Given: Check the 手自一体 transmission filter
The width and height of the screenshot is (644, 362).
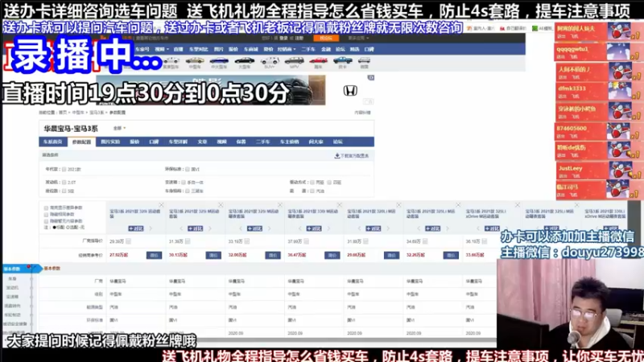Looking at the screenshot, I should (x=184, y=183).
